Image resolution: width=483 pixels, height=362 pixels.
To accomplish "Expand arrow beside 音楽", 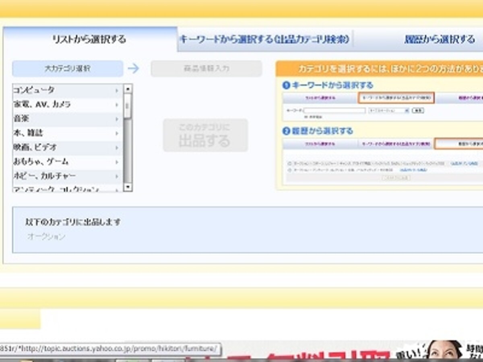I will (117, 119).
